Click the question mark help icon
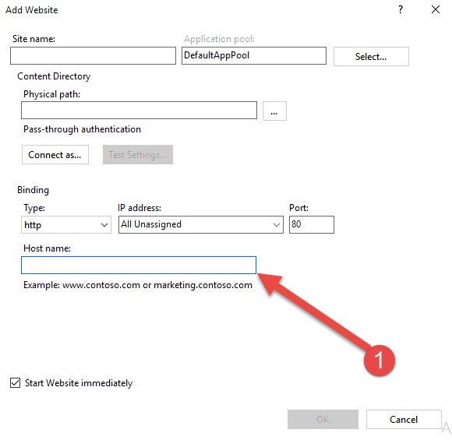This screenshot has height=440, width=452. tap(401, 10)
